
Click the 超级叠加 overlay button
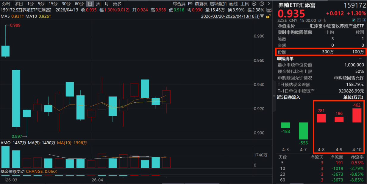pos(218,4)
